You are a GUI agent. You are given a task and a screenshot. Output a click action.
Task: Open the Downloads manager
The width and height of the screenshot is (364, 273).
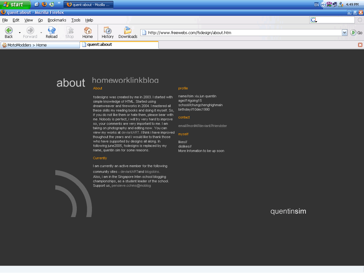[x=128, y=33]
